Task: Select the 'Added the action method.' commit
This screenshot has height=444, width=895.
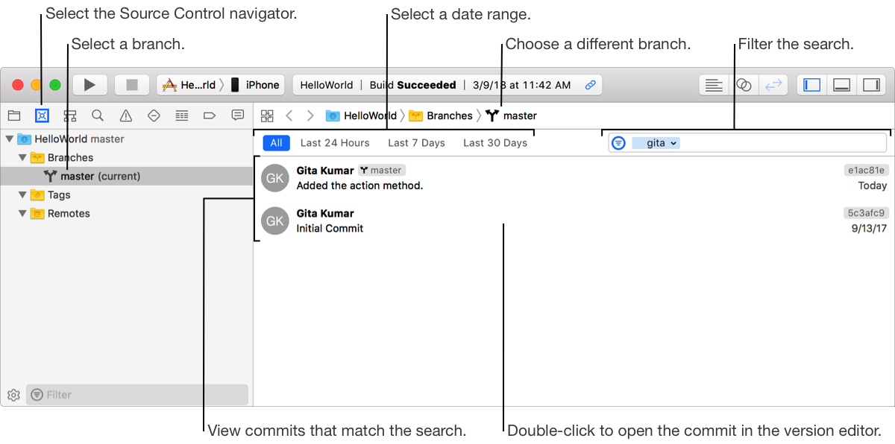Action: (x=573, y=178)
